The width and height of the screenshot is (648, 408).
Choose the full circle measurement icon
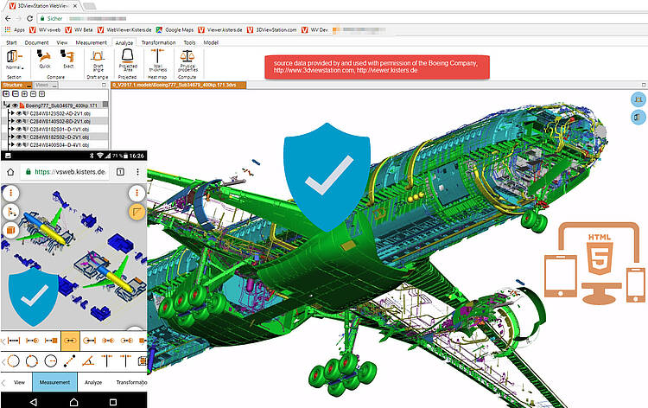(x=13, y=360)
